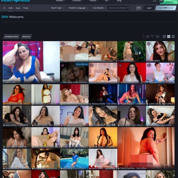The image size is (178, 178).
Task: Click the kiss badge on Tania Bellini
Action: tap(149, 44)
